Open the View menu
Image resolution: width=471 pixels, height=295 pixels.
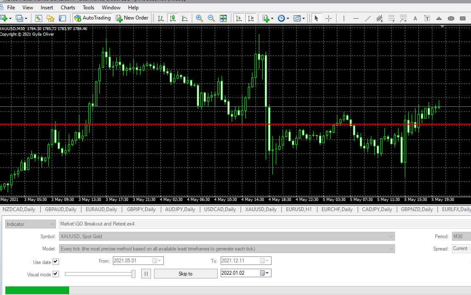[x=28, y=8]
